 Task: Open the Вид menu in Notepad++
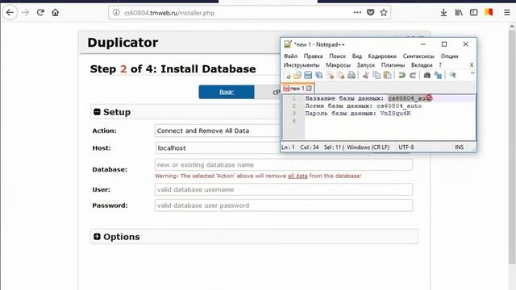(356, 56)
